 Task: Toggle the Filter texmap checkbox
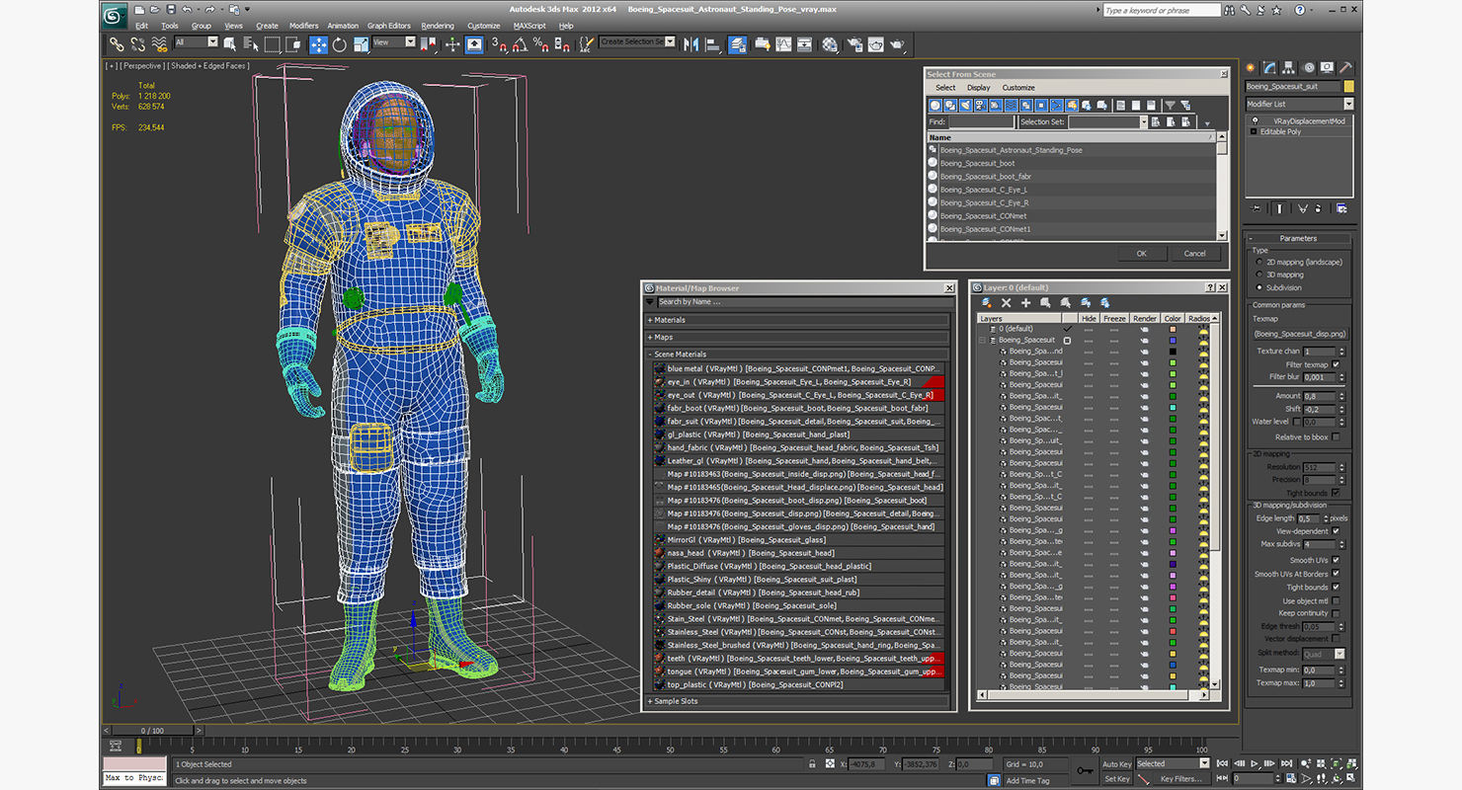coord(1336,364)
